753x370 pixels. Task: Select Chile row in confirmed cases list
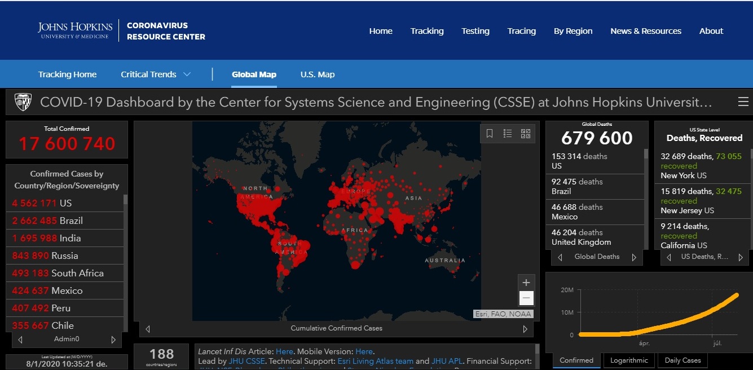65,324
